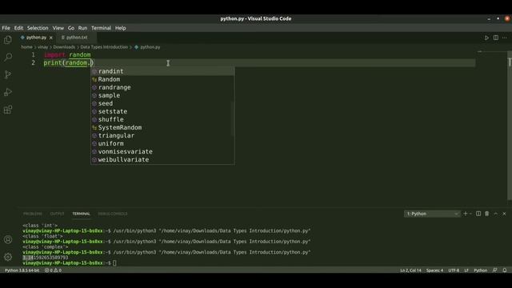Open the terminal selector dropdown 1: Python
The image size is (512, 288).
tap(432, 214)
